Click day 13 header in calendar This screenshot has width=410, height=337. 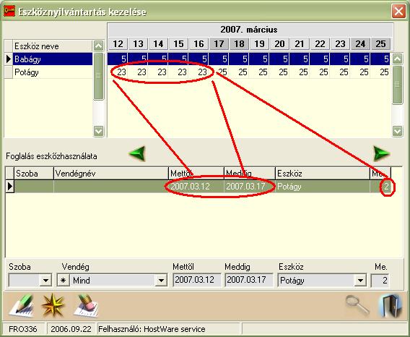pos(138,44)
